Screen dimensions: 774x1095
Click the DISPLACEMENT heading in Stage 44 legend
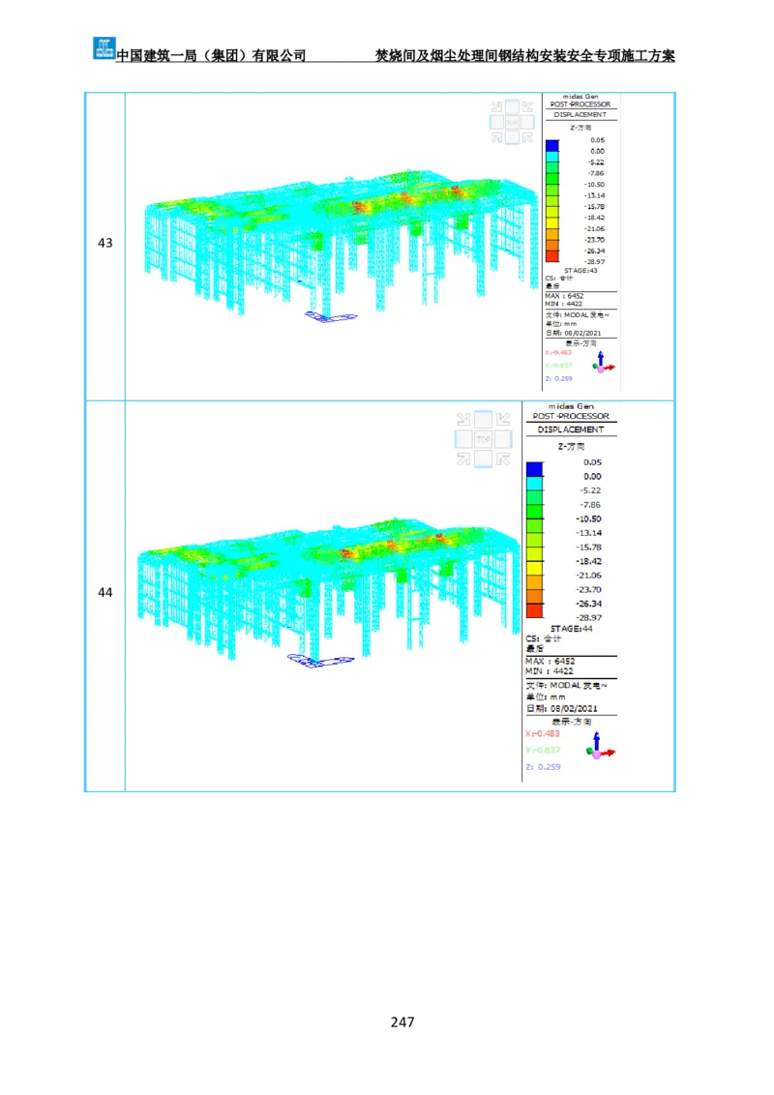pyautogui.click(x=571, y=429)
